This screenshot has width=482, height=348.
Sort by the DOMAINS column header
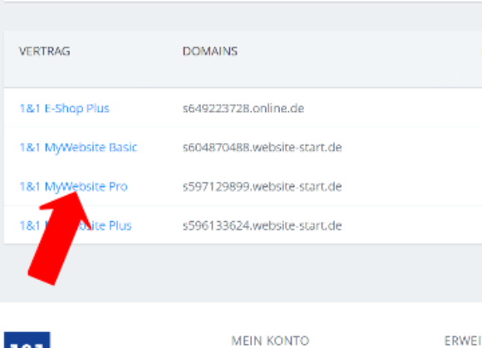210,51
